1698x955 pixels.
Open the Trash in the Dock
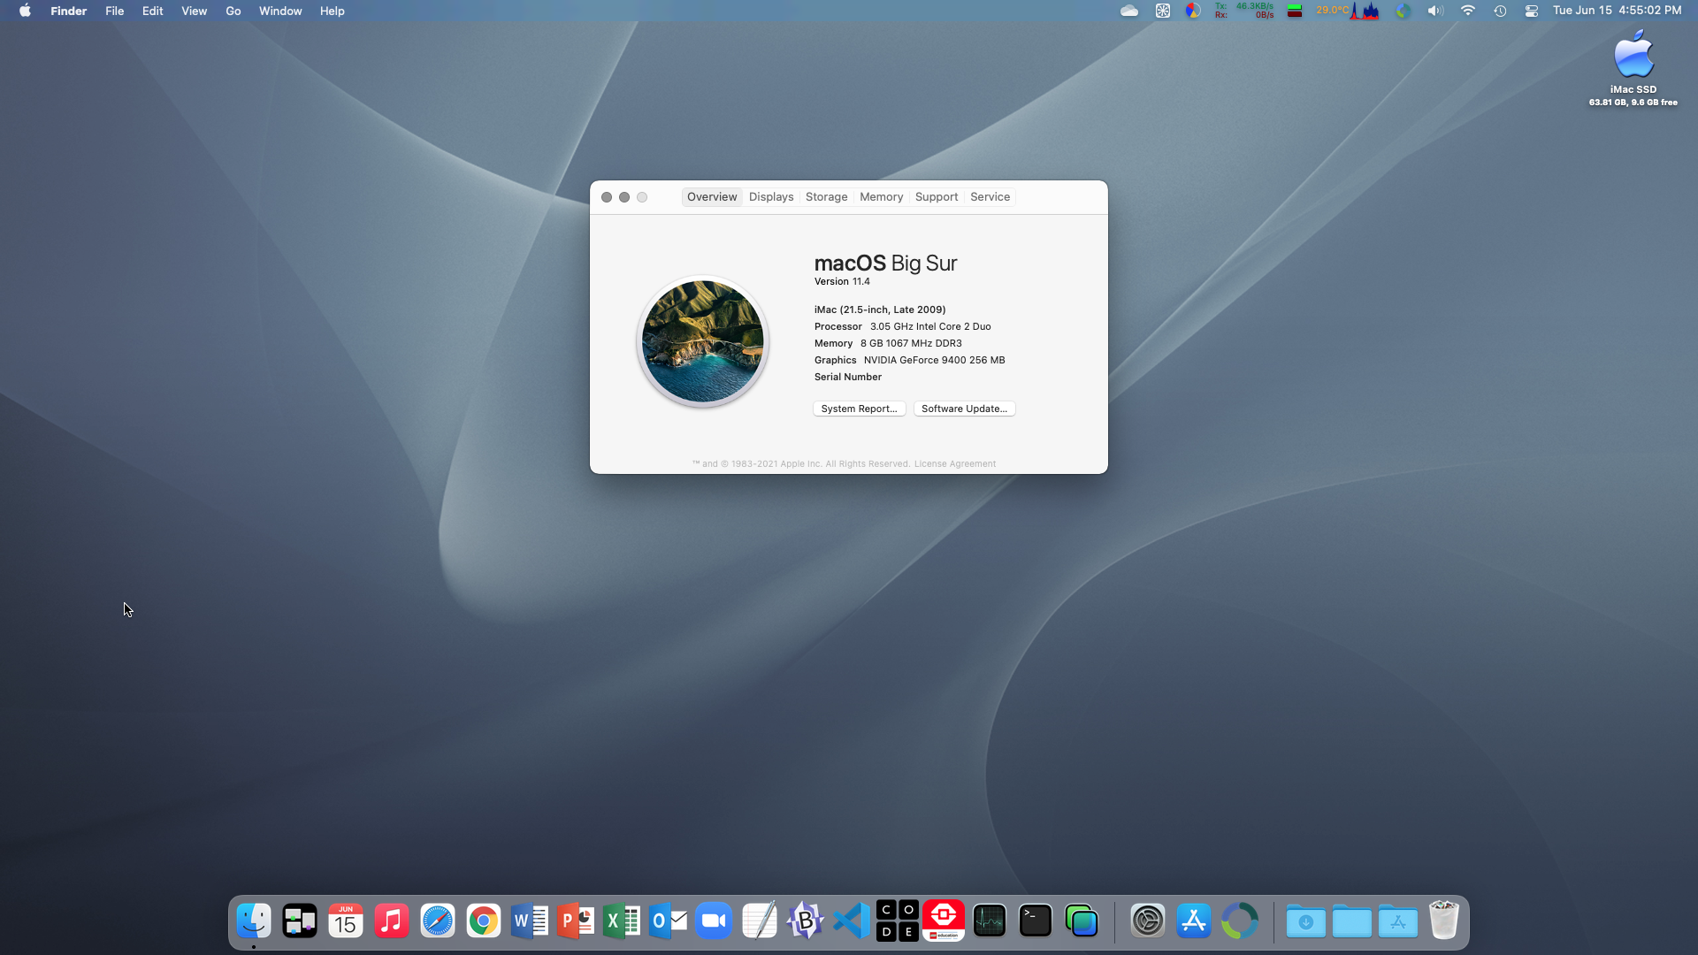tap(1444, 921)
